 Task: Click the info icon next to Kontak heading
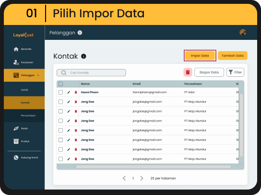click(83, 56)
